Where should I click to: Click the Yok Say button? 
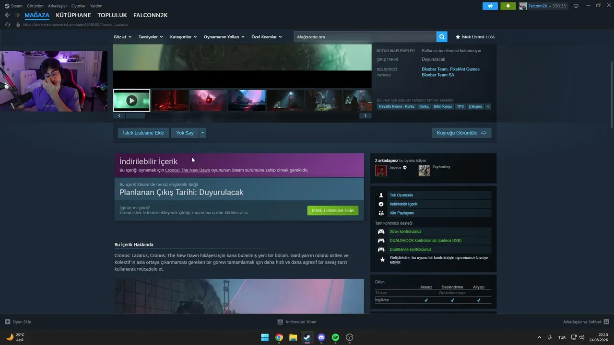tap(185, 133)
